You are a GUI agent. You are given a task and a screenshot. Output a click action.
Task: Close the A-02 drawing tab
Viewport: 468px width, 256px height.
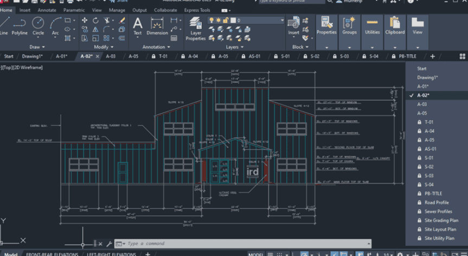pyautogui.click(x=97, y=56)
